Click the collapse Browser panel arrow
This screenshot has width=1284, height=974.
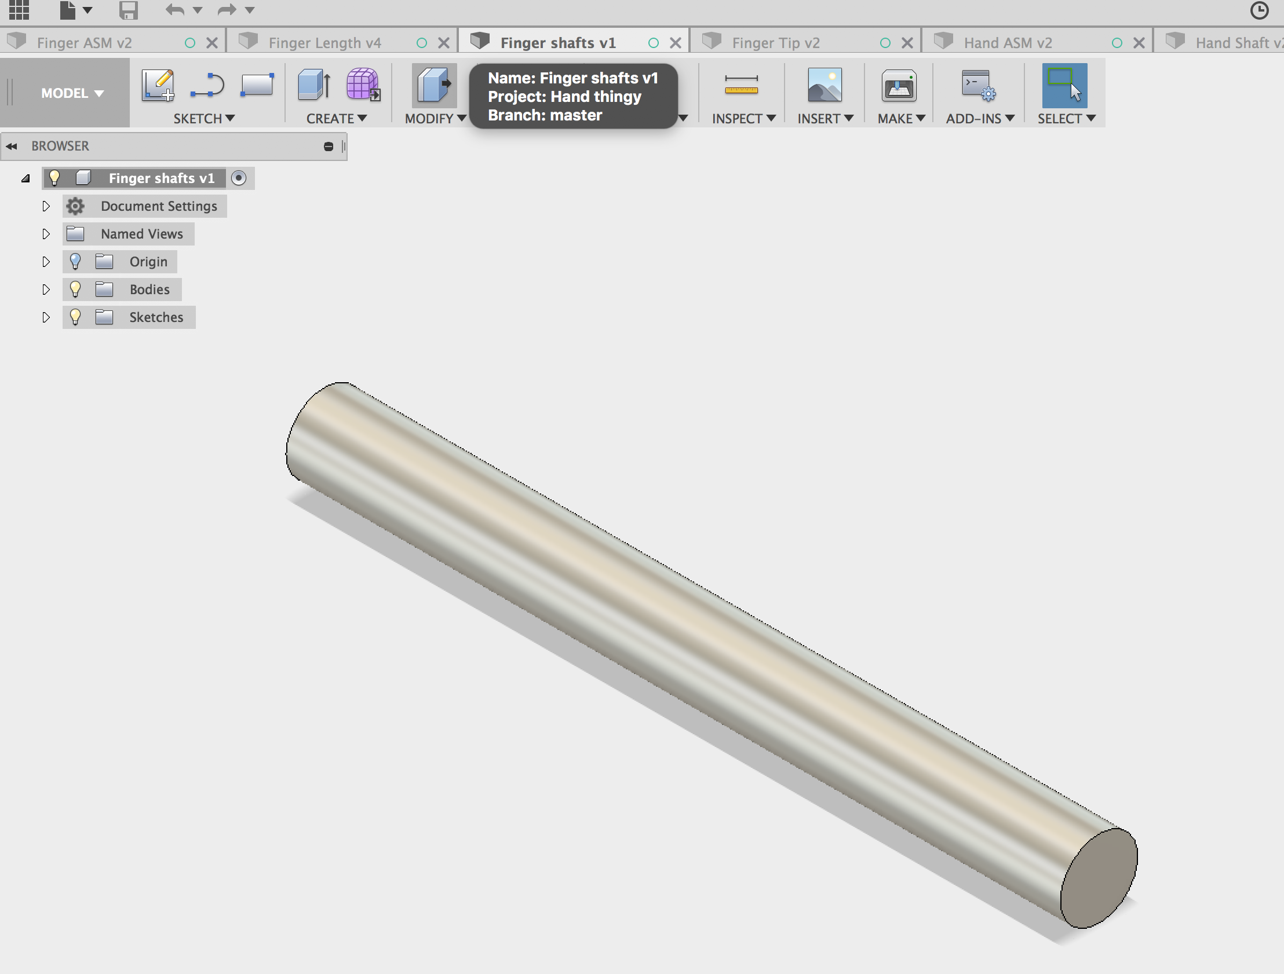click(12, 145)
